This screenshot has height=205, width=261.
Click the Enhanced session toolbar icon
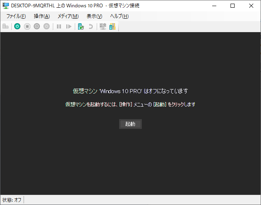pyautogui.click(x=103, y=26)
